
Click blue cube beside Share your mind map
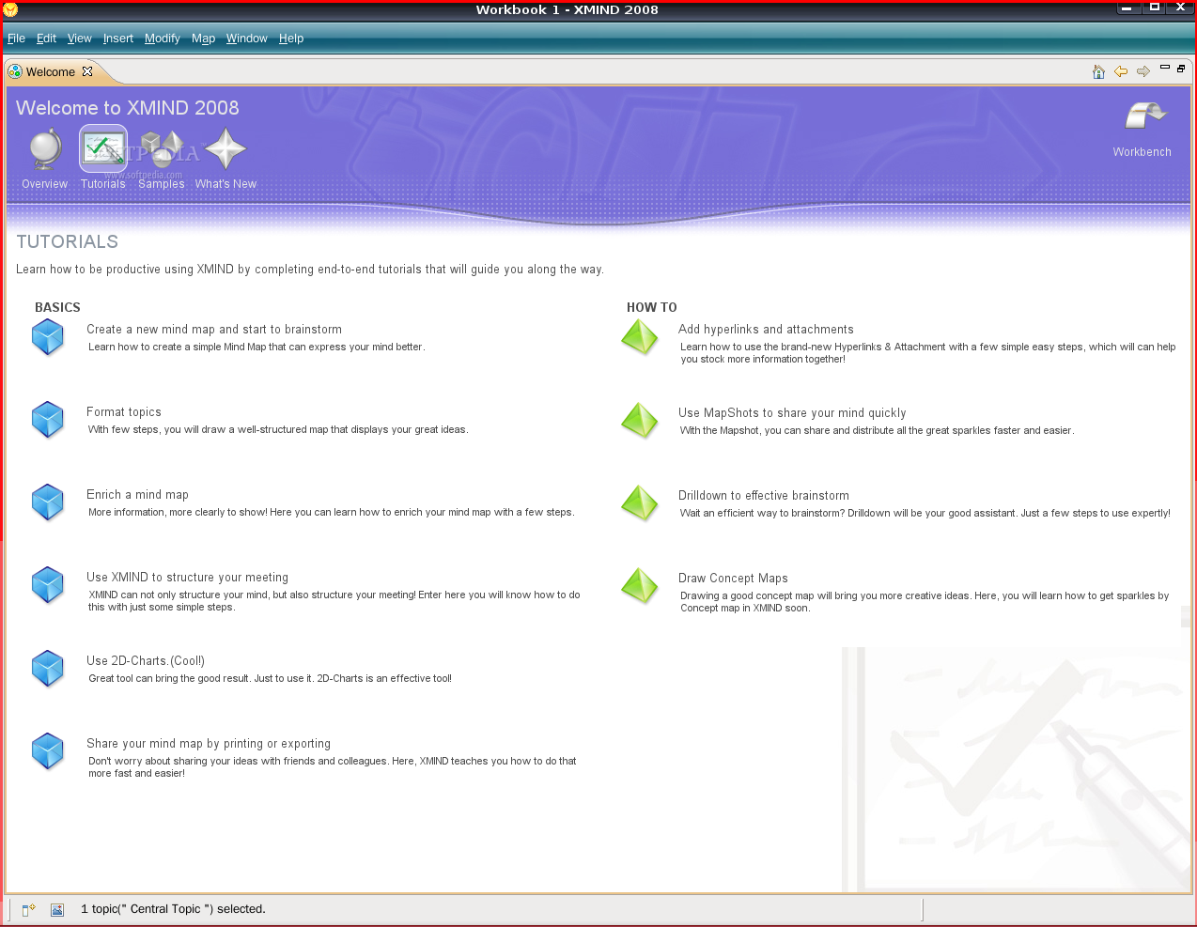(47, 751)
